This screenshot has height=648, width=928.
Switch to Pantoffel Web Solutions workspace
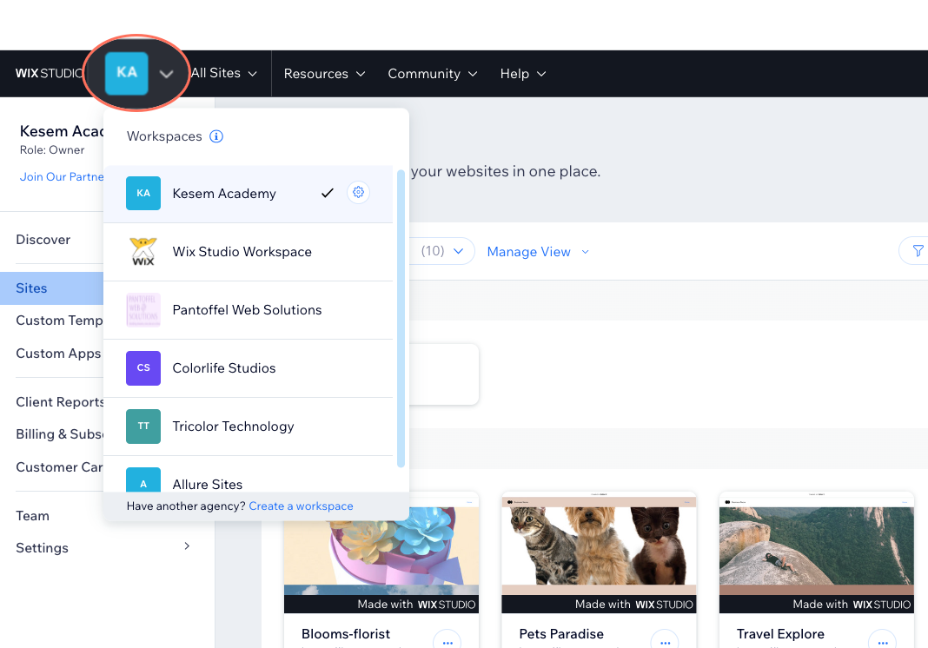[x=248, y=310]
